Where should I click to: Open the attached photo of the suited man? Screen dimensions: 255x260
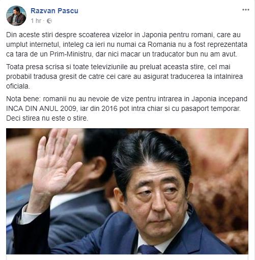(127, 191)
